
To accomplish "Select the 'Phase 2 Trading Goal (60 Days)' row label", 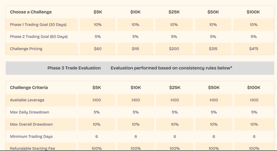I will pyautogui.click(x=39, y=37).
